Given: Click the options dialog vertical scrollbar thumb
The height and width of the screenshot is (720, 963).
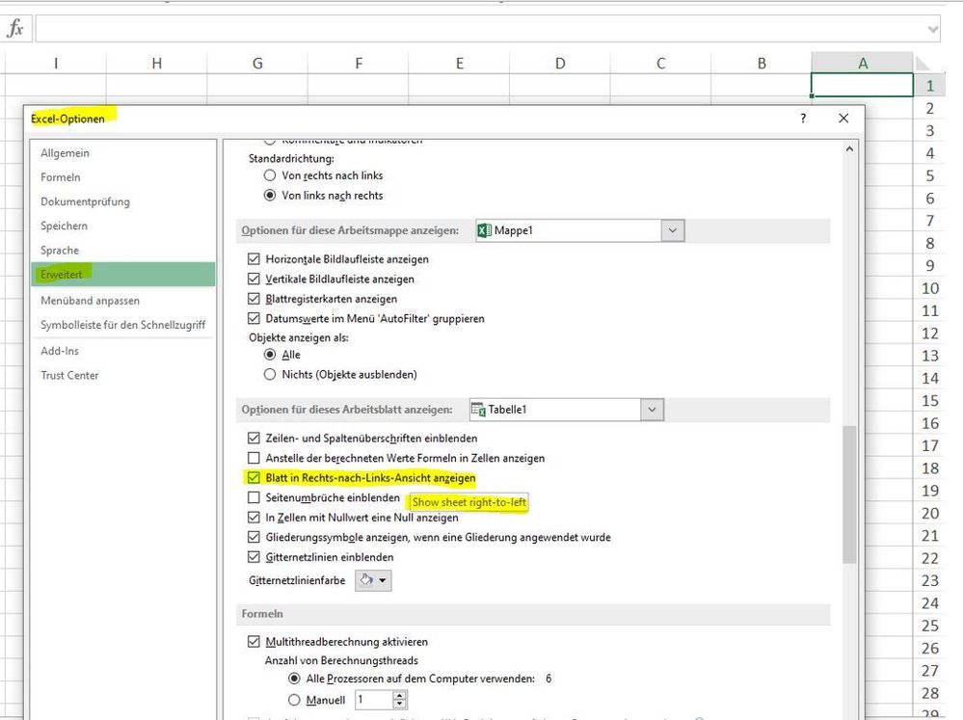Looking at the screenshot, I should 849,494.
